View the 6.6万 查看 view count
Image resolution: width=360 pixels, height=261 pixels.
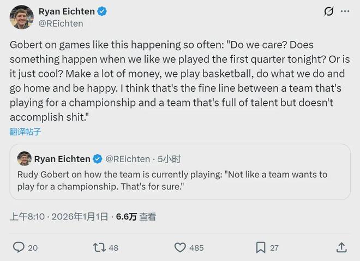136,217
